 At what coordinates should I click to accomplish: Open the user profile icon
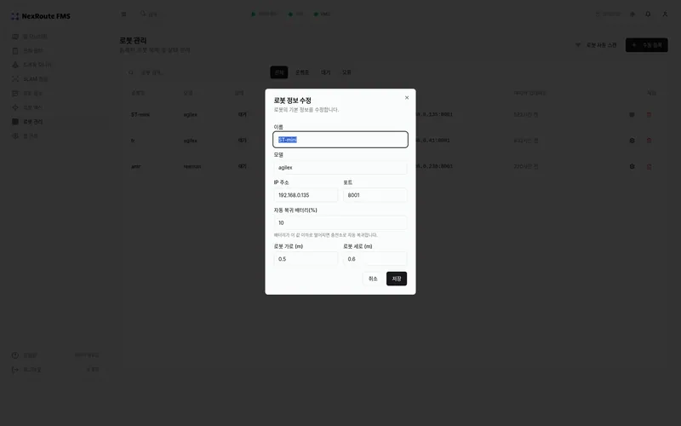pos(665,14)
